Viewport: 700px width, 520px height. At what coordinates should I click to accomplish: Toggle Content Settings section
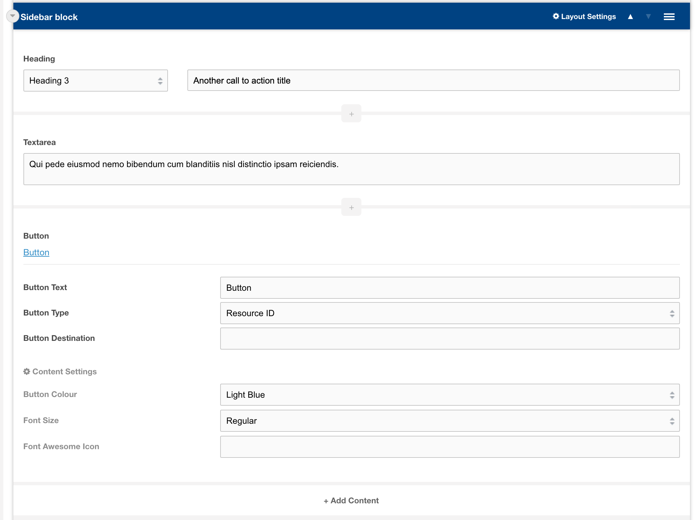tap(60, 372)
